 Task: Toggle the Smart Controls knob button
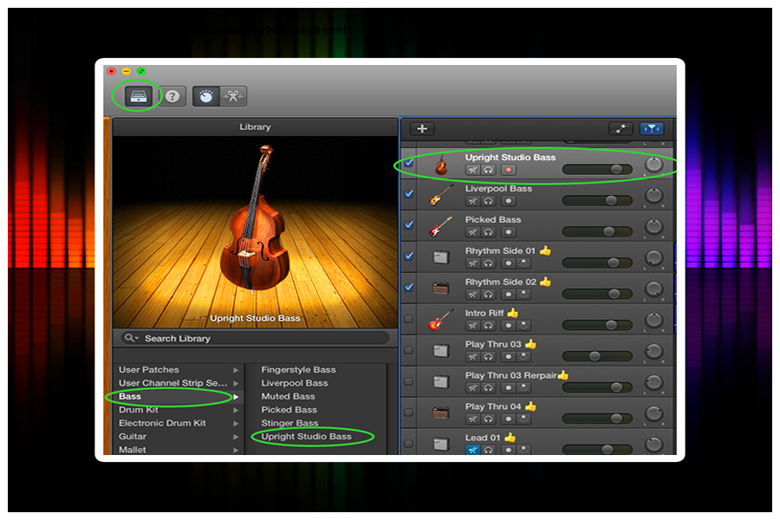click(x=206, y=96)
